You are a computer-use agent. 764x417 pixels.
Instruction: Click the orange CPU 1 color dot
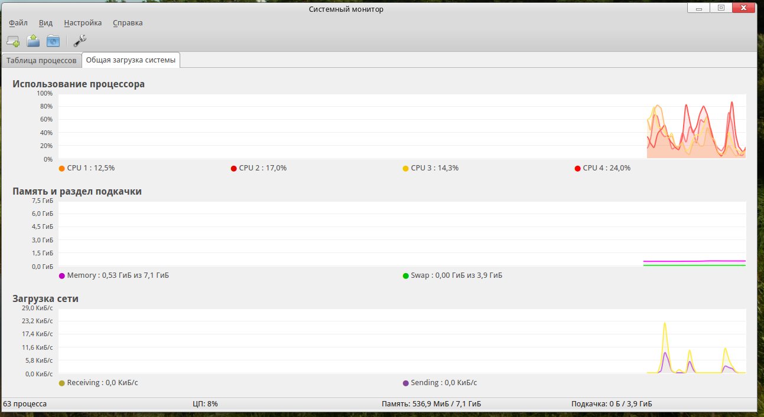[61, 169]
